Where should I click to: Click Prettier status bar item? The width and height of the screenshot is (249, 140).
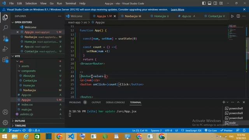226,131
